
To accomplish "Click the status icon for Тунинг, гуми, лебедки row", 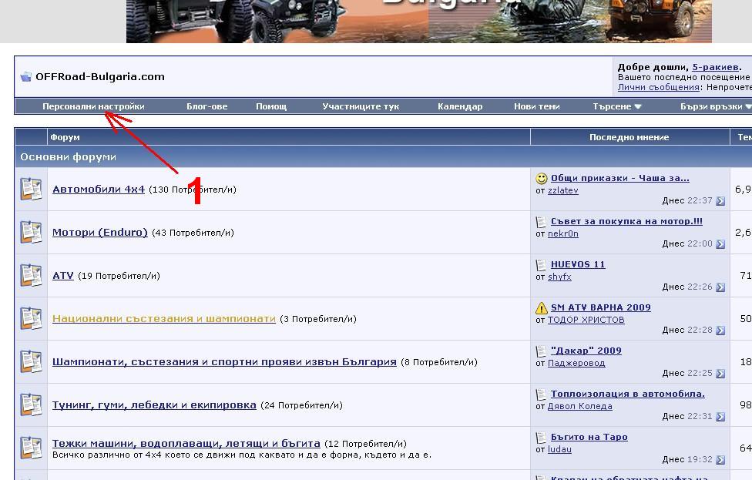I will tap(31, 404).
